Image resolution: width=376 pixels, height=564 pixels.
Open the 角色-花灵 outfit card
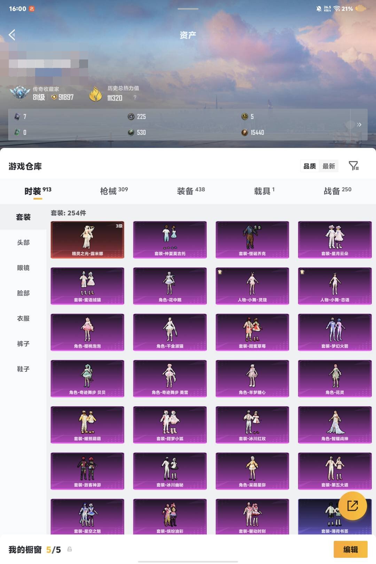coord(335,379)
